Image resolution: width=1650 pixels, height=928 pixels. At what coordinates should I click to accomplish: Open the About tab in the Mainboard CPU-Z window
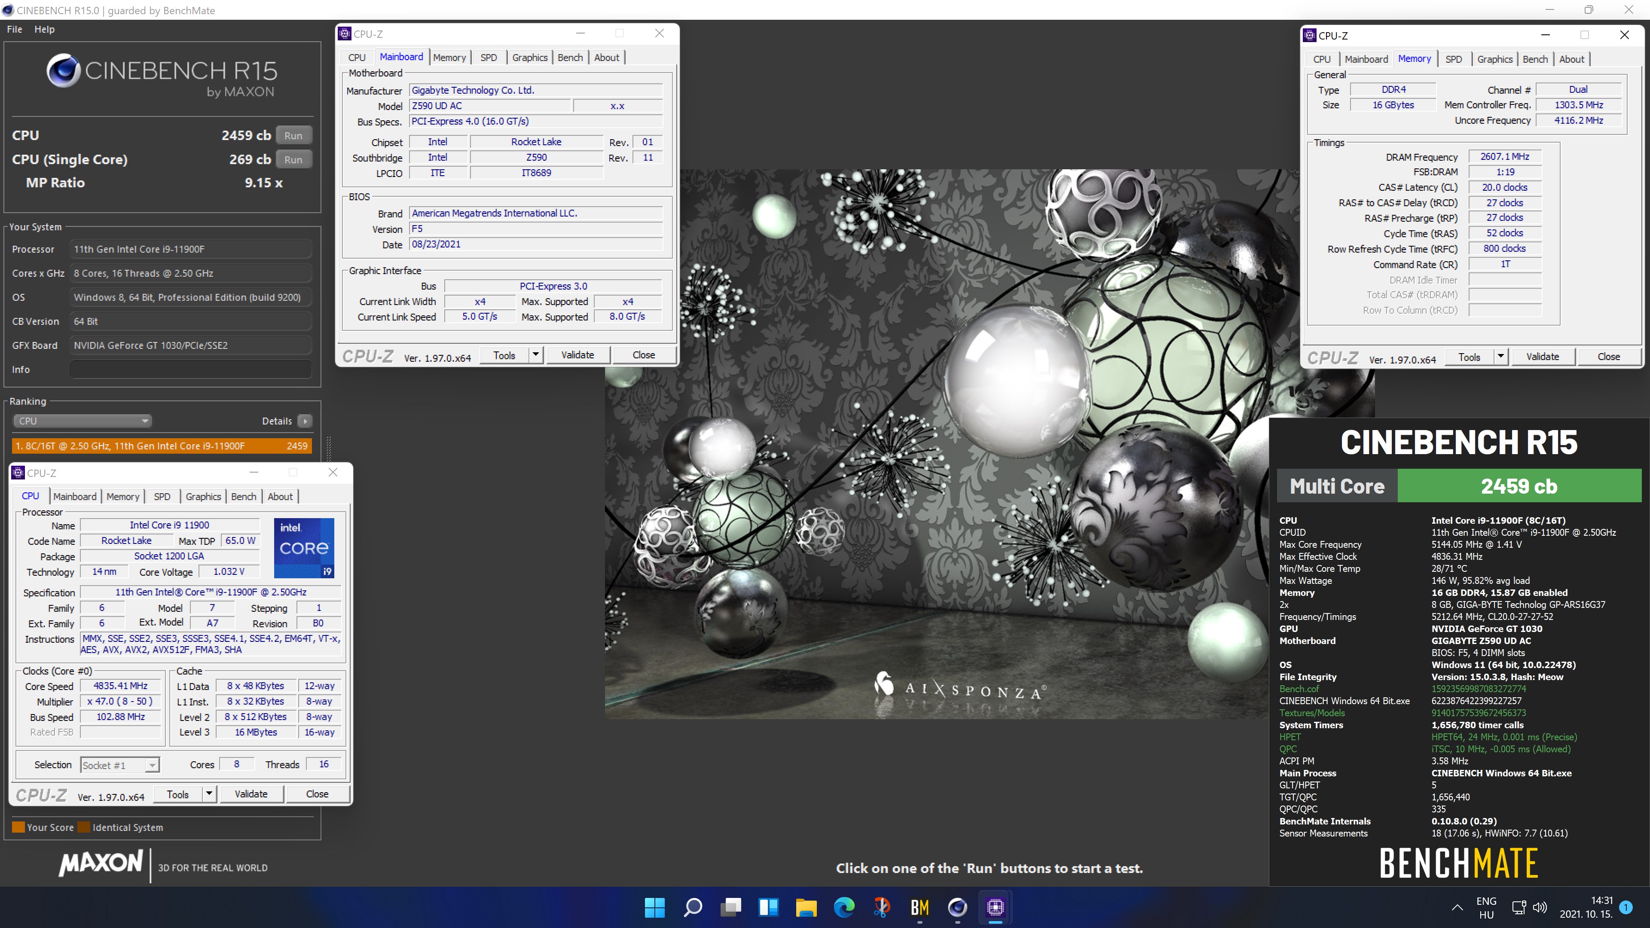607,58
